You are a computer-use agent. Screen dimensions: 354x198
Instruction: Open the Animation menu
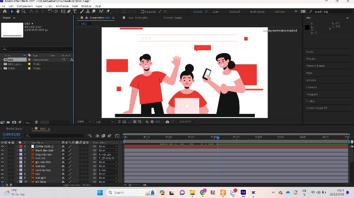[62, 6]
